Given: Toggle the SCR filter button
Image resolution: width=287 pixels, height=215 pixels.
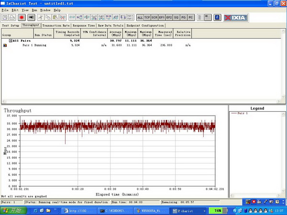Looking at the screenshot, I should tap(155, 18).
